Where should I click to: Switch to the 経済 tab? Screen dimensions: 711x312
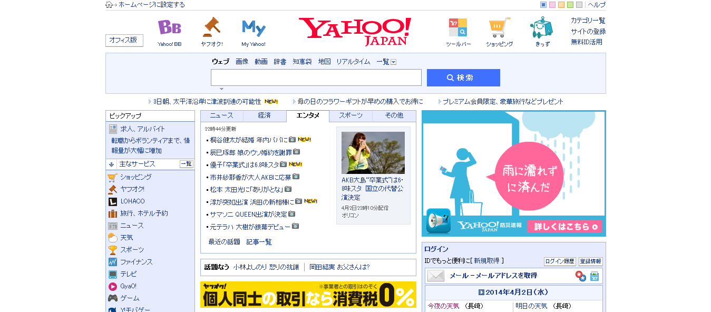pyautogui.click(x=265, y=115)
